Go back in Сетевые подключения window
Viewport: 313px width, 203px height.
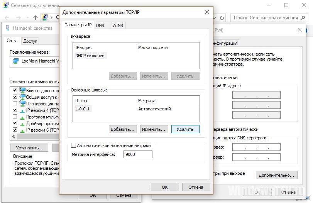(x=7, y=18)
